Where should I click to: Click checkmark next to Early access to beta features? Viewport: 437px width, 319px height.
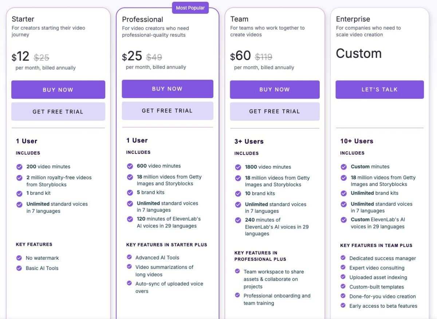tap(343, 306)
